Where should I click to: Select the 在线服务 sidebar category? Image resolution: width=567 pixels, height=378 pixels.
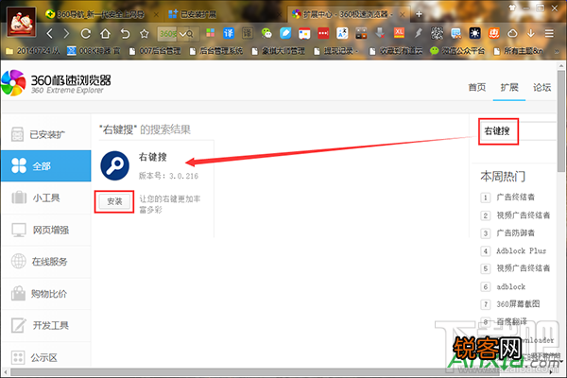[46, 261]
